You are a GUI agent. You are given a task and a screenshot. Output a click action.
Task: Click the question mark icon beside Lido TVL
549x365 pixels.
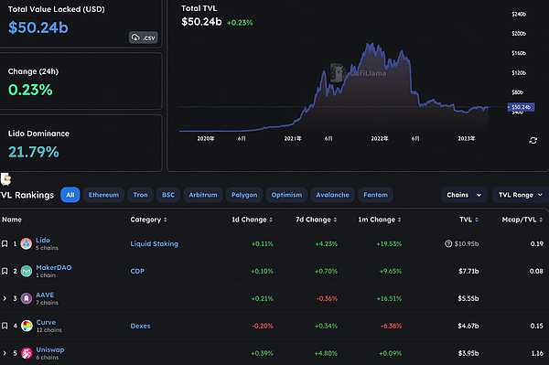[x=448, y=243]
